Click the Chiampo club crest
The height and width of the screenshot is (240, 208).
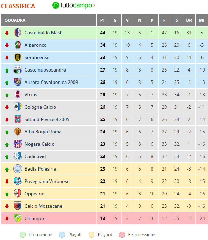point(18,218)
